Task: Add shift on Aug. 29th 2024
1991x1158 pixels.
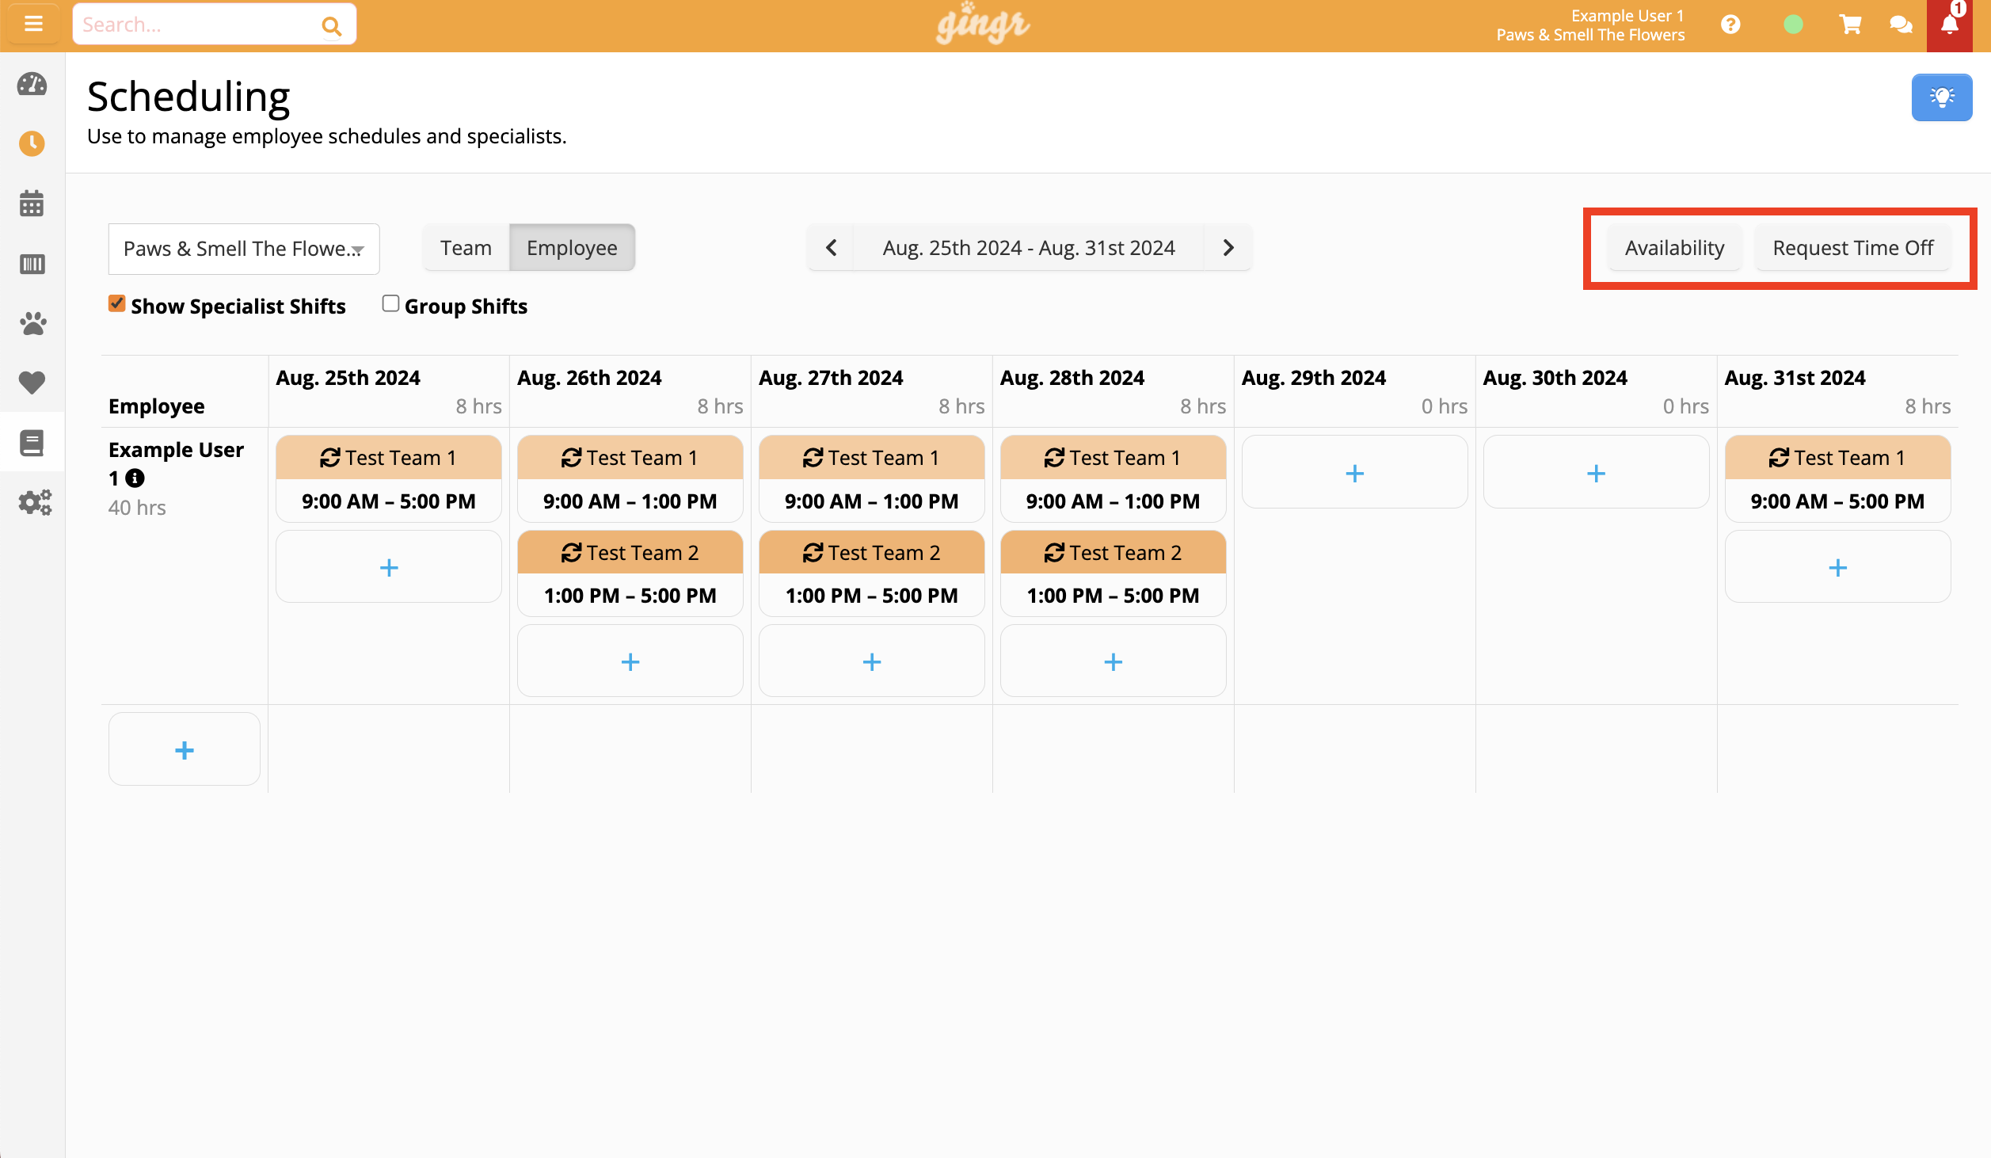Action: point(1354,473)
